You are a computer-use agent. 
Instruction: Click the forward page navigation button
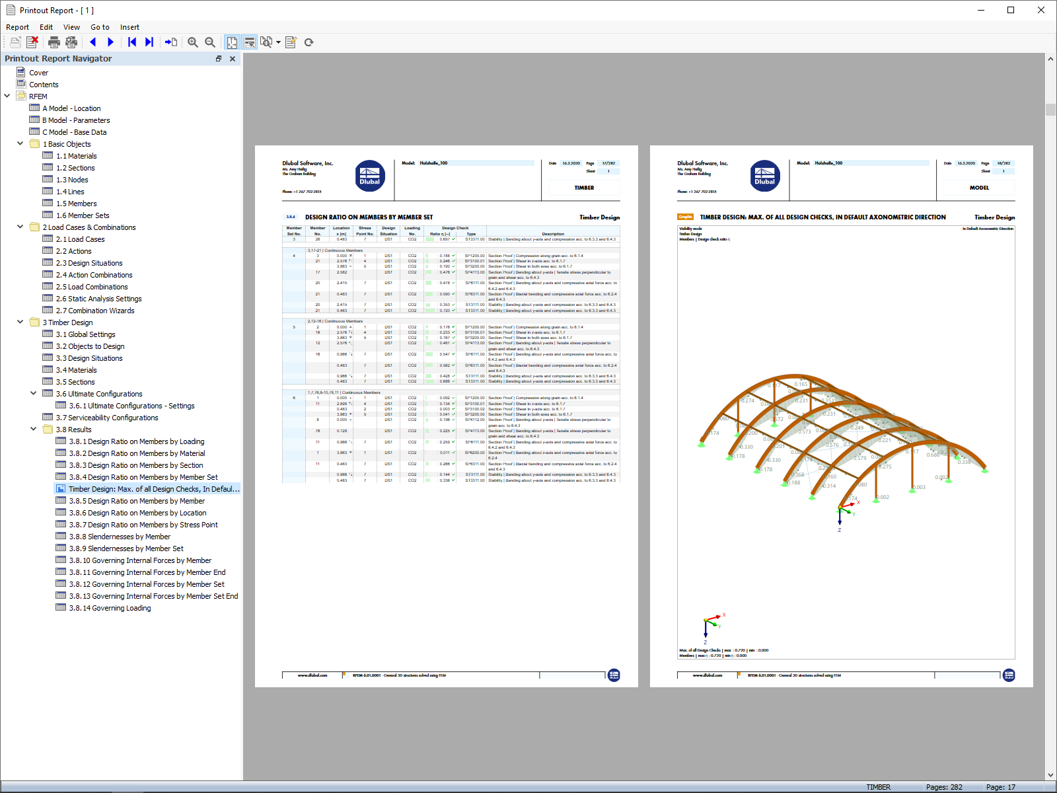click(x=110, y=42)
